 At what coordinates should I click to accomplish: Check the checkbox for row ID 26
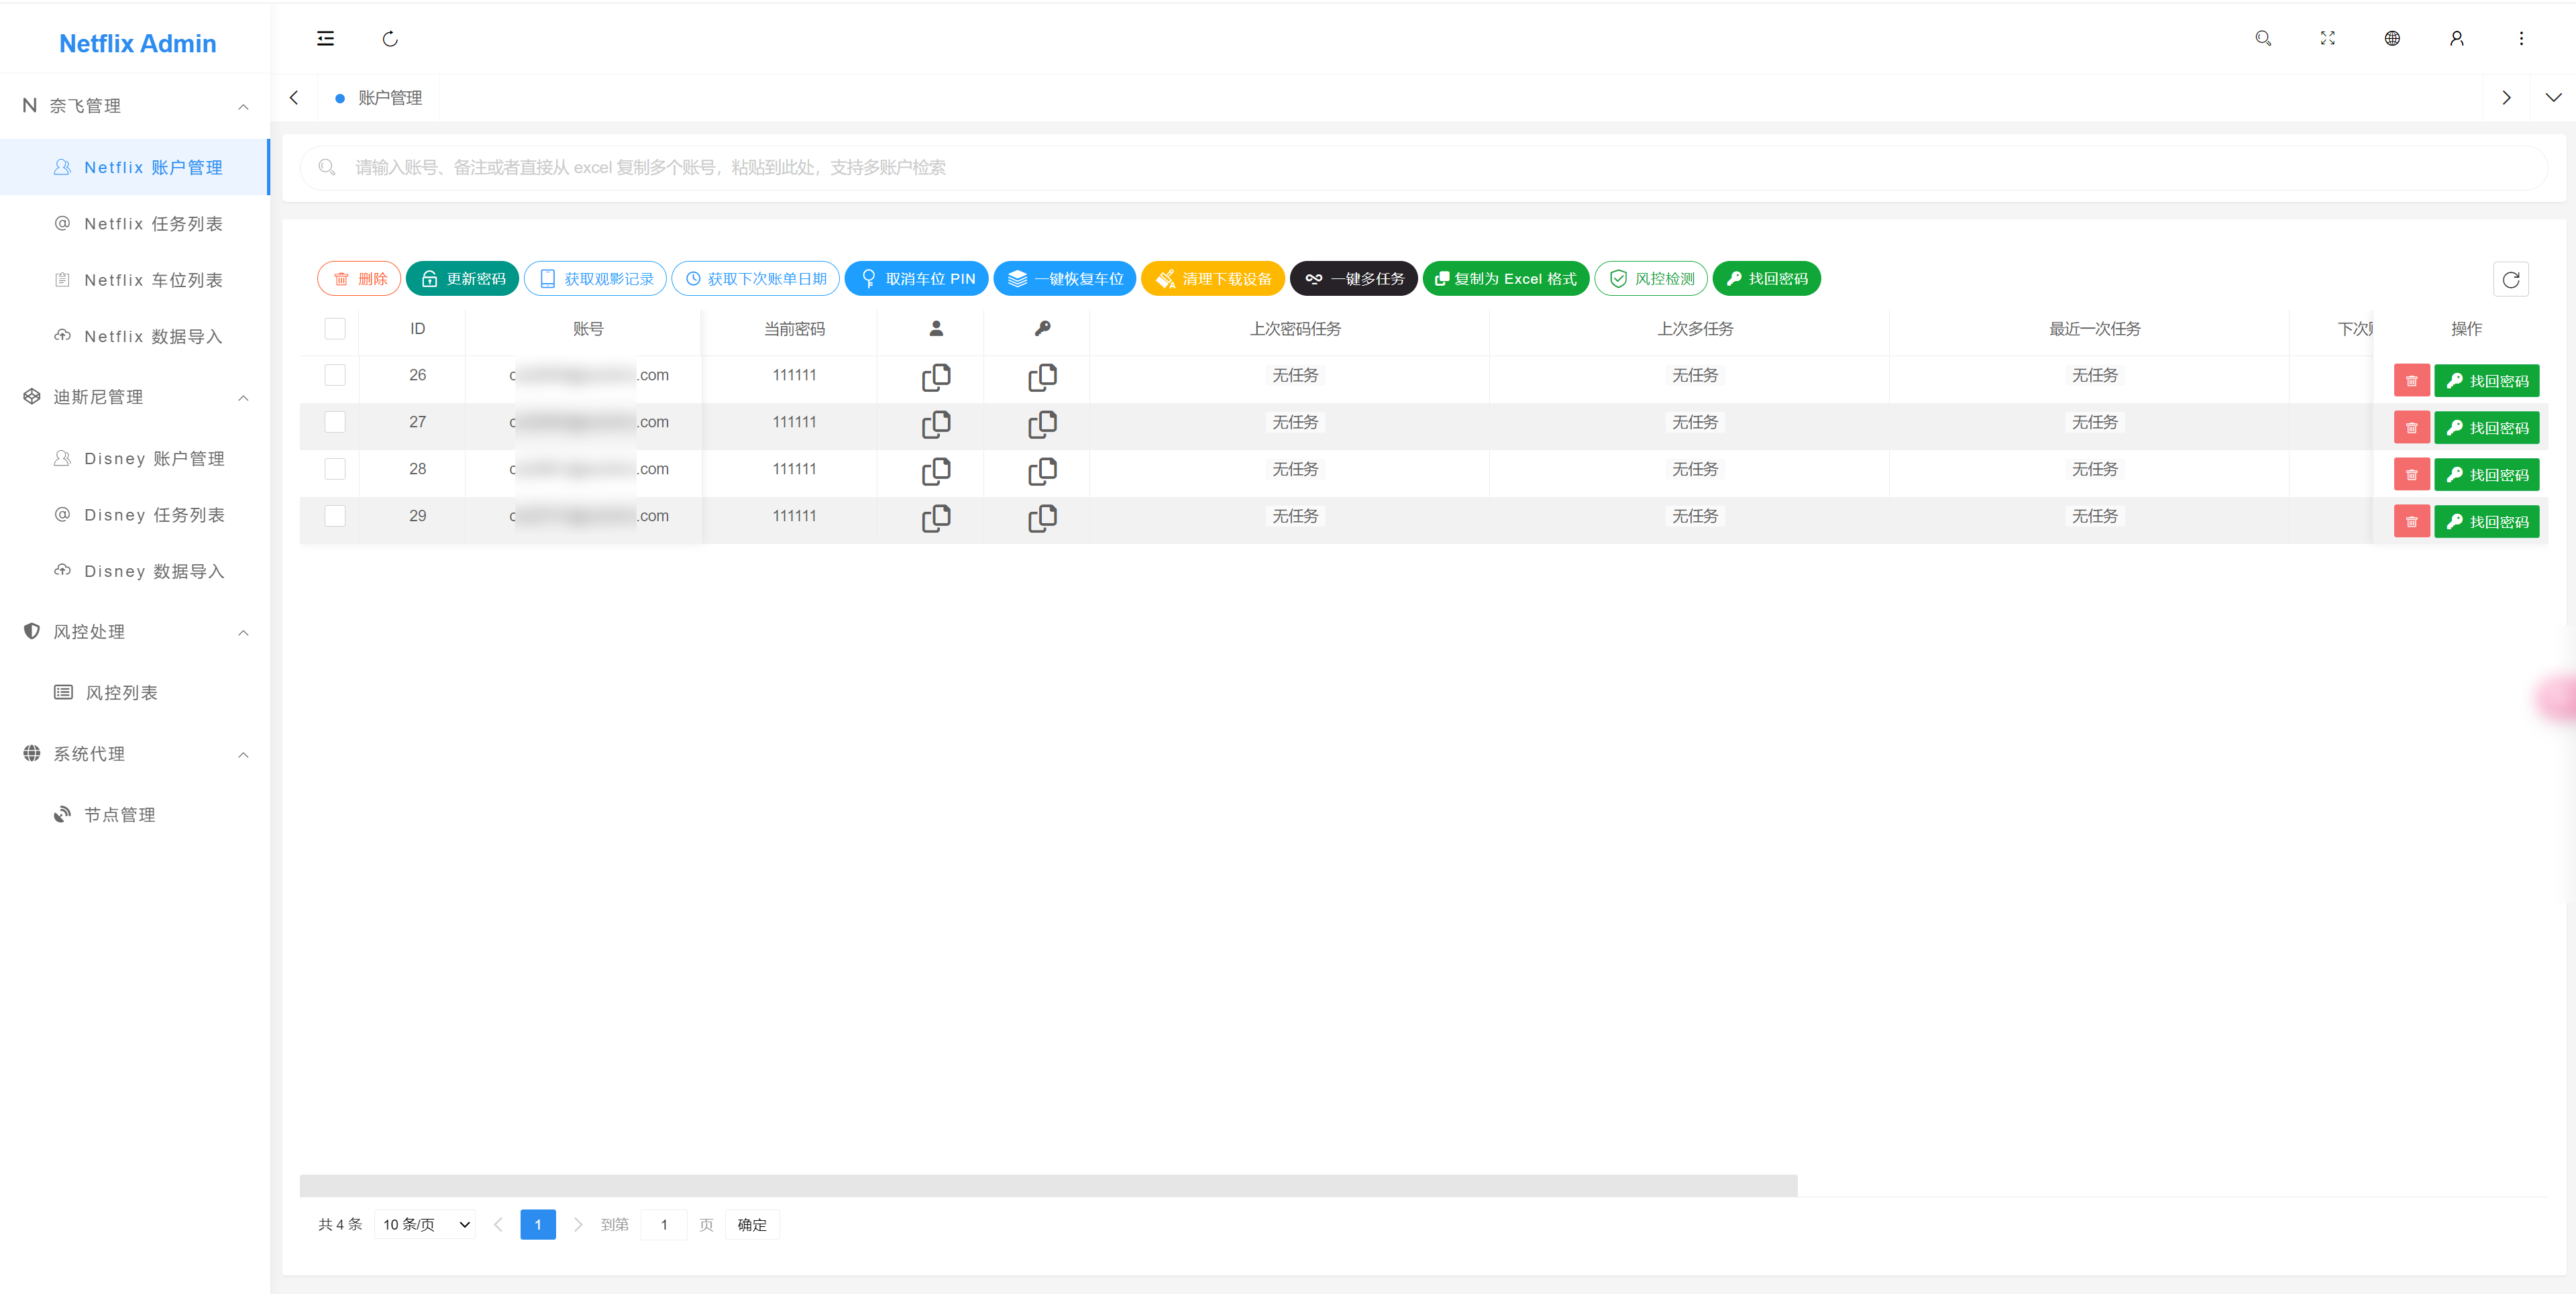pos(335,375)
